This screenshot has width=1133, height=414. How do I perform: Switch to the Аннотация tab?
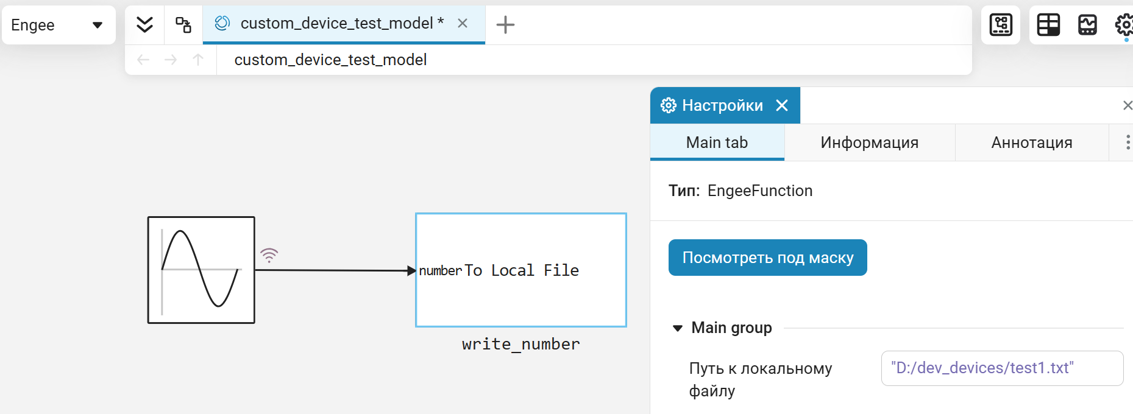[x=1031, y=142]
